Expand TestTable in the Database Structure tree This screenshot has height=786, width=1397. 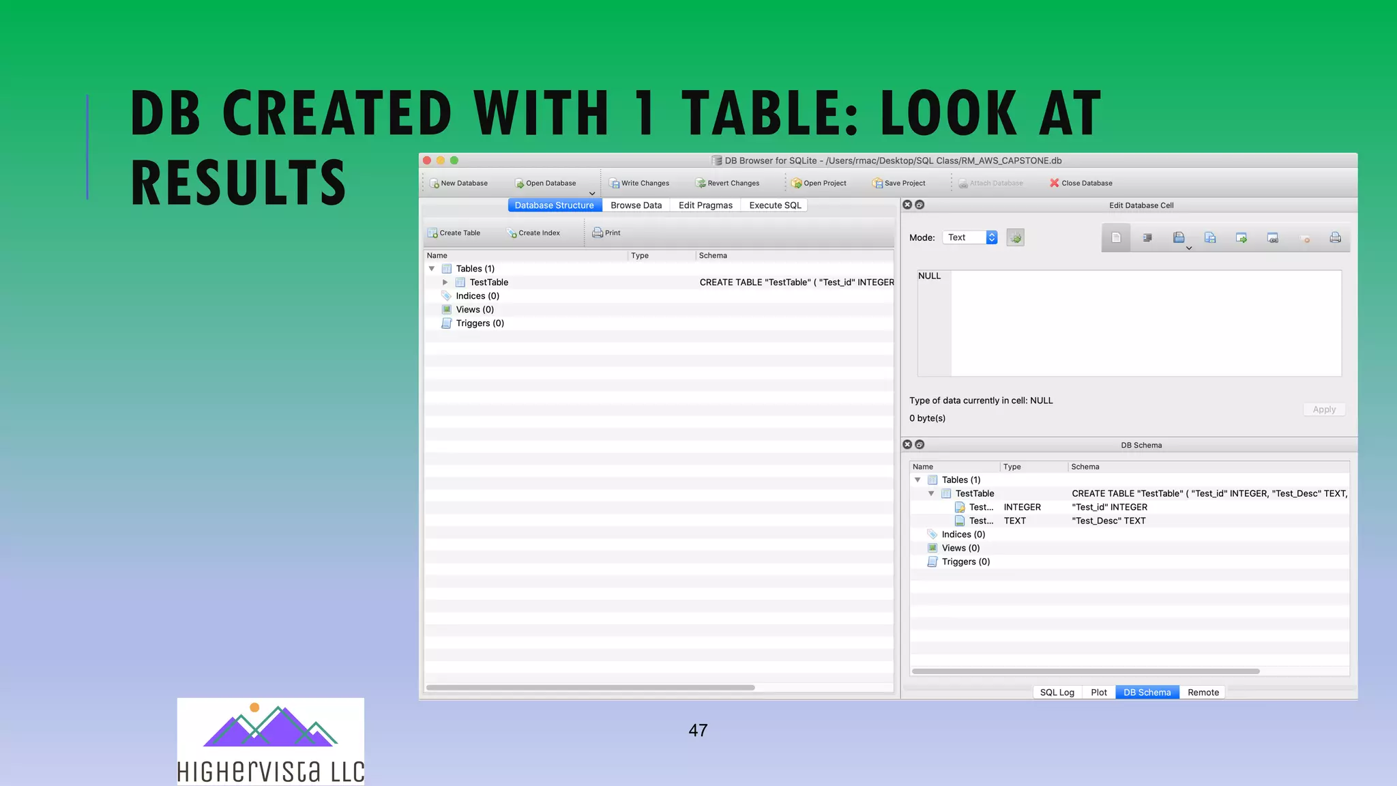click(x=445, y=282)
